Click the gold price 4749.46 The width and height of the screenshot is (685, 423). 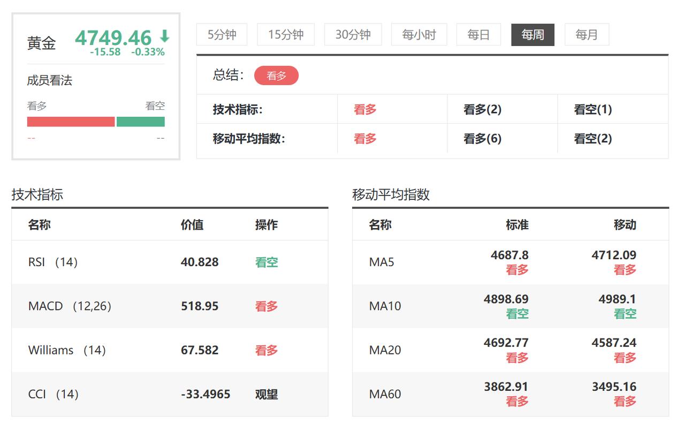click(113, 37)
